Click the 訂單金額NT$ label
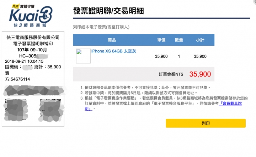256x157 pixels. click(171, 74)
